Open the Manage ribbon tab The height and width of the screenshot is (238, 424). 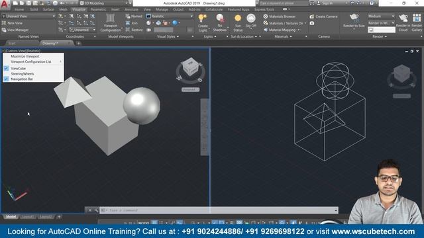(x=162, y=9)
